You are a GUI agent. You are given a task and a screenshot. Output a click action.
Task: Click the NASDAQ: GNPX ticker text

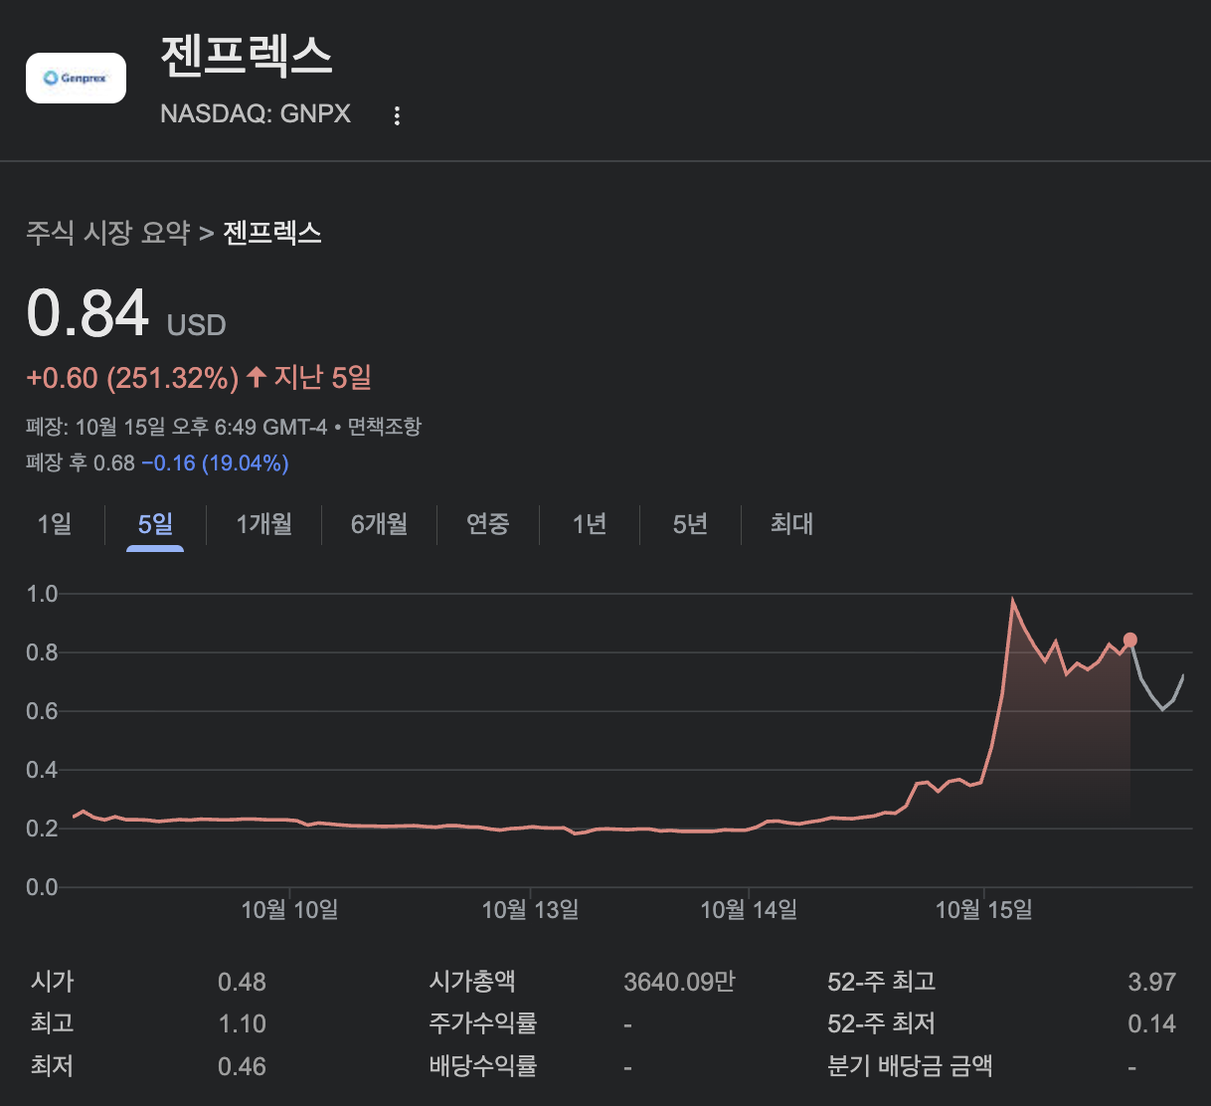click(256, 113)
